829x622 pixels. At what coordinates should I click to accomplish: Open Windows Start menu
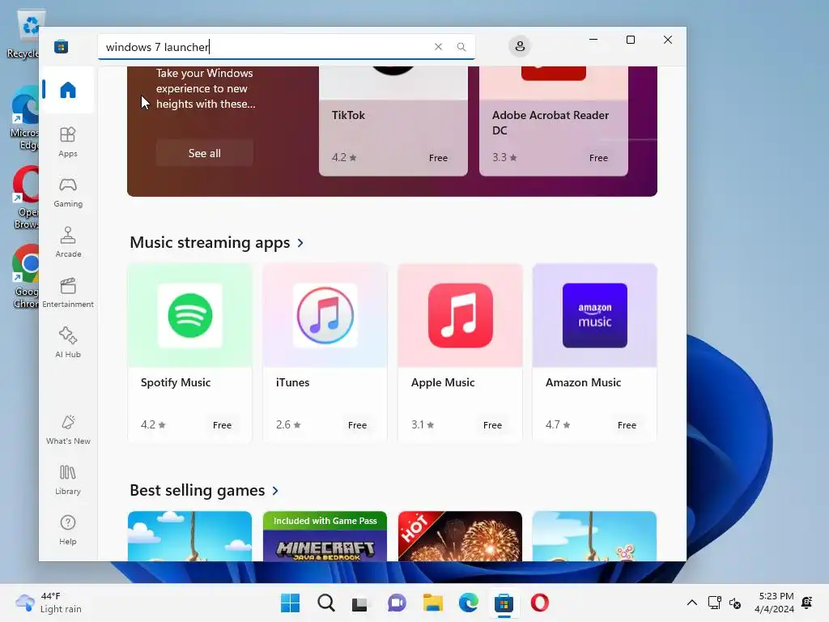click(290, 603)
